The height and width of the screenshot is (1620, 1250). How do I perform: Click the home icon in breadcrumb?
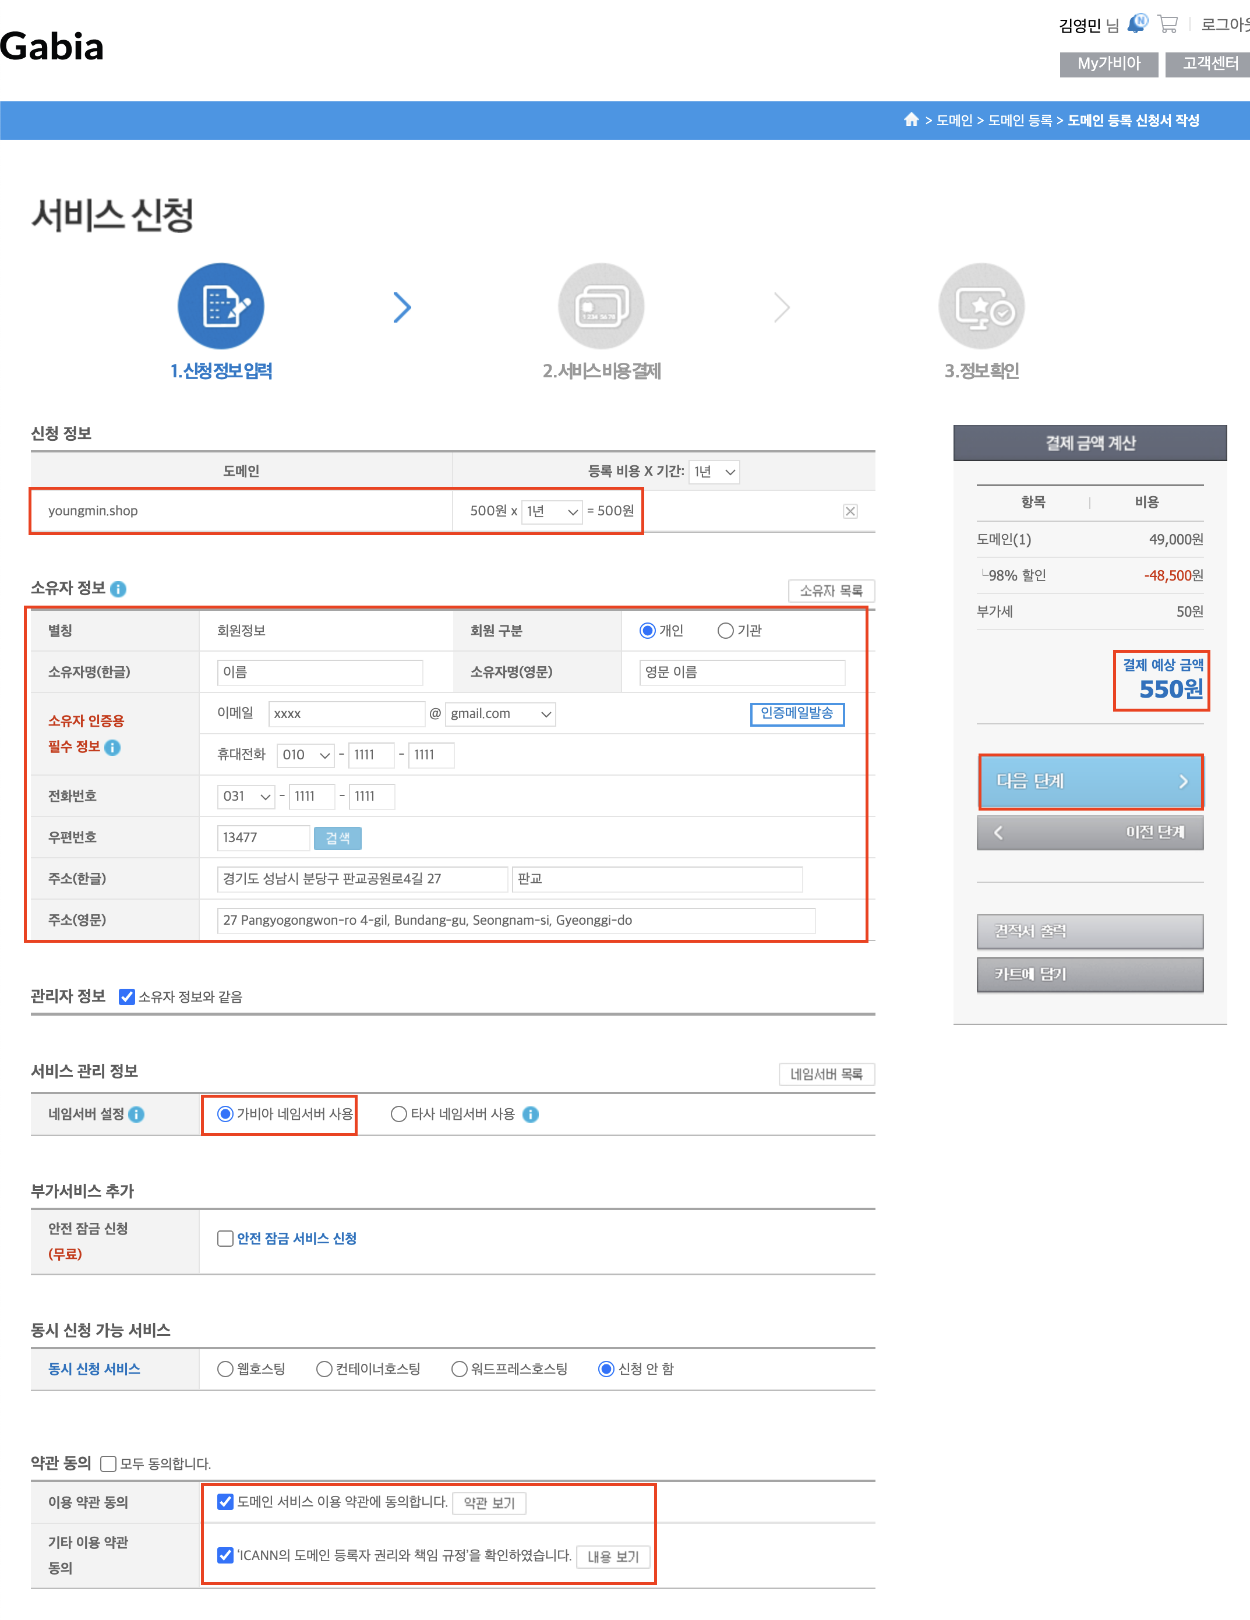[x=911, y=120]
